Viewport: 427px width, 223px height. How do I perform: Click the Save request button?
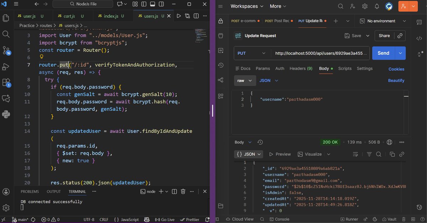click(x=353, y=36)
